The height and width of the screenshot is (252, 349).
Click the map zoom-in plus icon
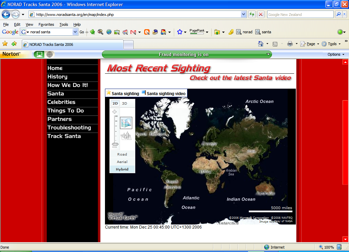[115, 112]
